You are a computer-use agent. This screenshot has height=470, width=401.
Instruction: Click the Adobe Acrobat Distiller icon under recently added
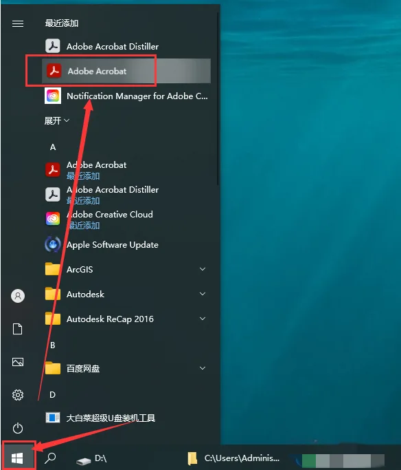pos(53,46)
